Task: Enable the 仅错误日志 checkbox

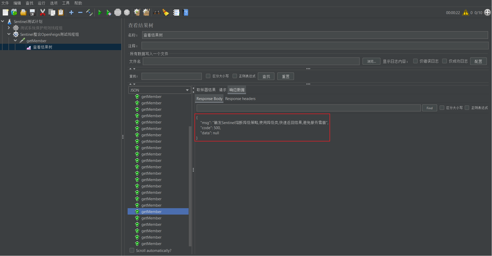Action: coord(415,61)
